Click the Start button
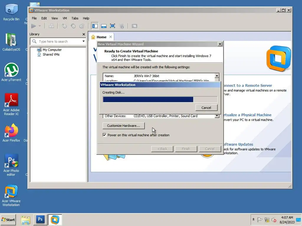The height and width of the screenshot is (226, 302). tap(8, 220)
